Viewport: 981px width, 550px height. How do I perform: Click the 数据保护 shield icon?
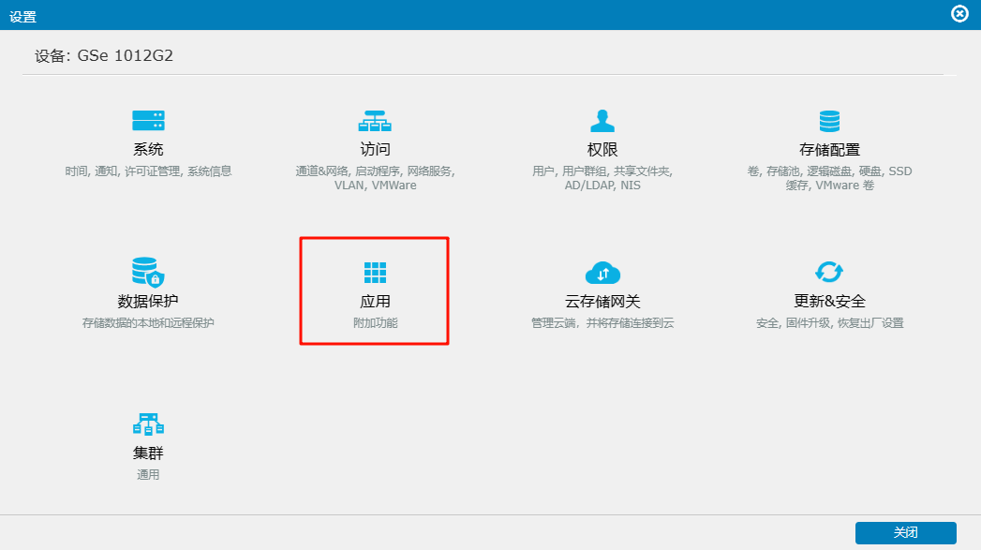(148, 273)
